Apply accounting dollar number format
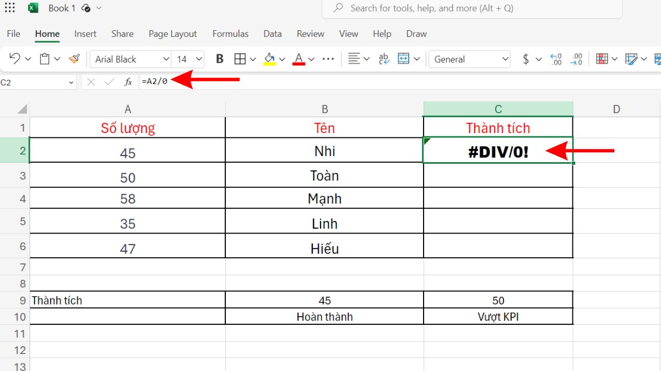The height and width of the screenshot is (371, 661). coord(526,59)
